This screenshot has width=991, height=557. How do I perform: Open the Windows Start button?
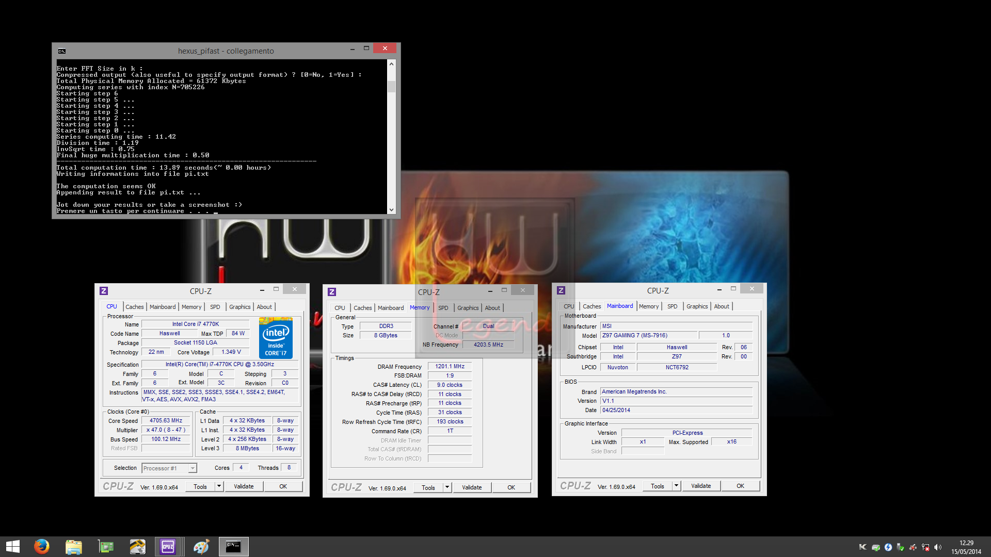click(13, 547)
